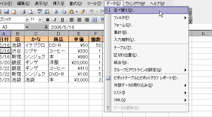Open the ヘルプ menu
212x117 pixels.
click(157, 4)
